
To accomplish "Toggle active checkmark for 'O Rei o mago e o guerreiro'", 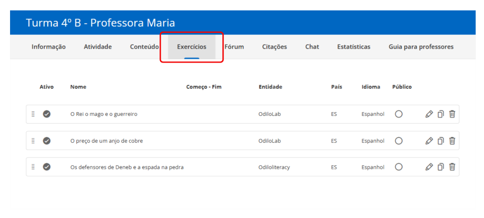I will (x=47, y=114).
